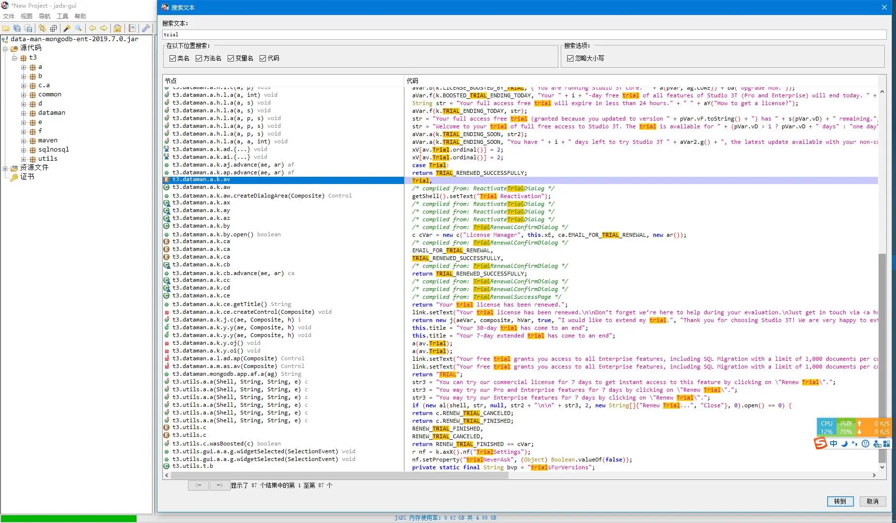896x523 pixels.
Task: Click the horizontal scrollbar of results table
Action: click(339, 476)
